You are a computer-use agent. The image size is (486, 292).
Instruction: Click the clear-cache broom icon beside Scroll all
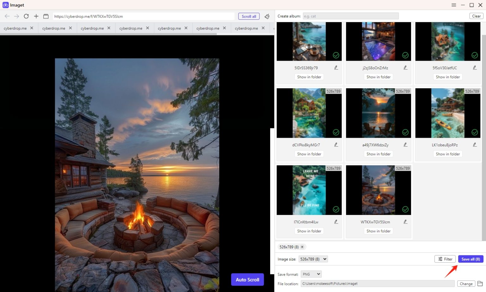267,16
